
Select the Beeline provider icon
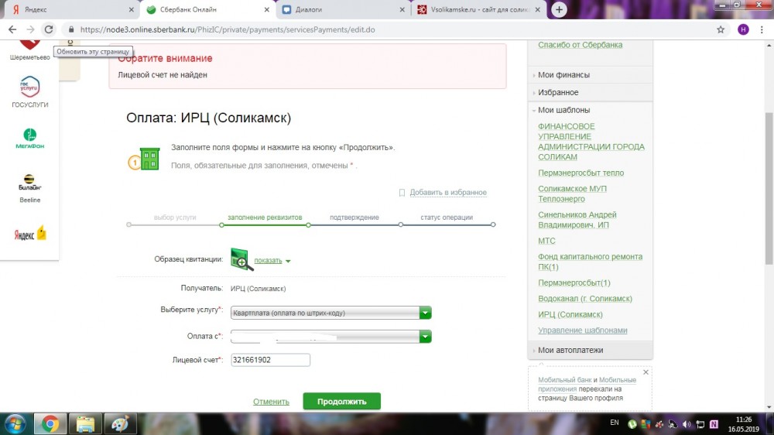(29, 183)
